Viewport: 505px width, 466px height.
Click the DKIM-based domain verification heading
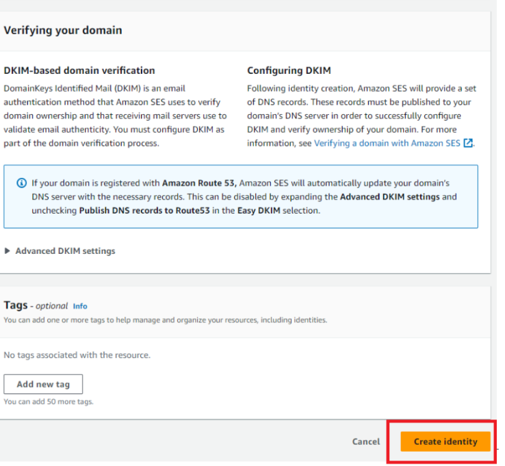pyautogui.click(x=79, y=70)
